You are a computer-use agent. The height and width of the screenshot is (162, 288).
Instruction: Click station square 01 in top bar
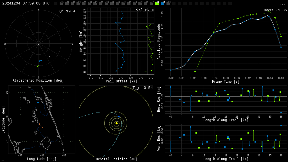point(61,3)
